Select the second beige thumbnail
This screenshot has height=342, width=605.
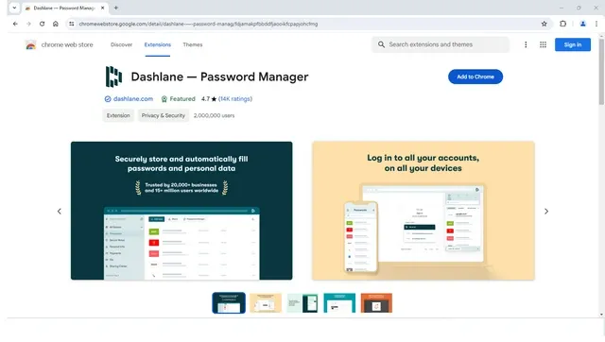tap(266, 303)
